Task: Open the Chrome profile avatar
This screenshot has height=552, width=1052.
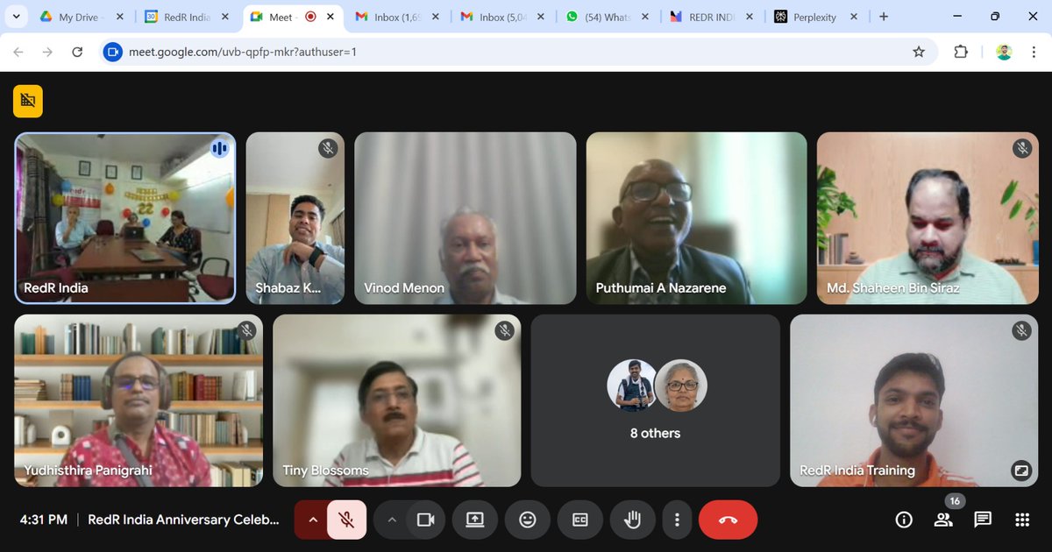Action: click(x=1004, y=52)
